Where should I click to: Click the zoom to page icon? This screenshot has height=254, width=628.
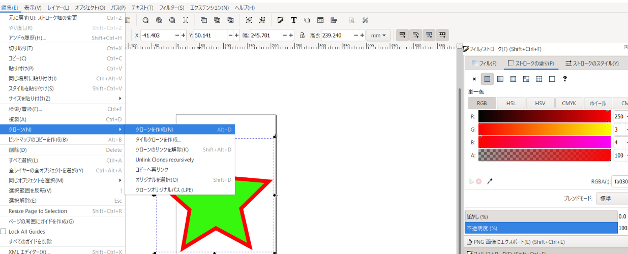pos(172,20)
